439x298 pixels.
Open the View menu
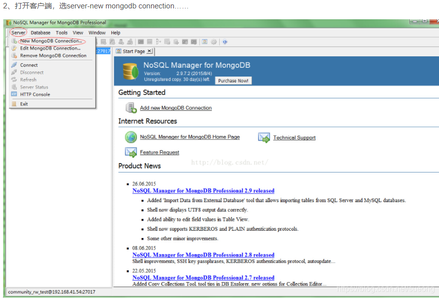pos(78,33)
